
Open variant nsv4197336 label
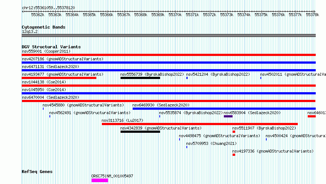click(273, 151)
